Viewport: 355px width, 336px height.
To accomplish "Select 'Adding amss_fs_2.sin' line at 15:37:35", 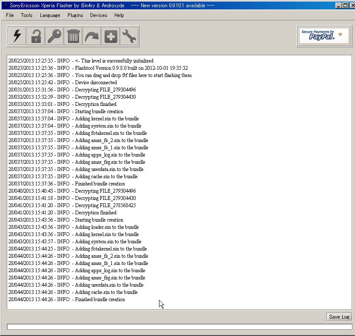I will [x=78, y=140].
